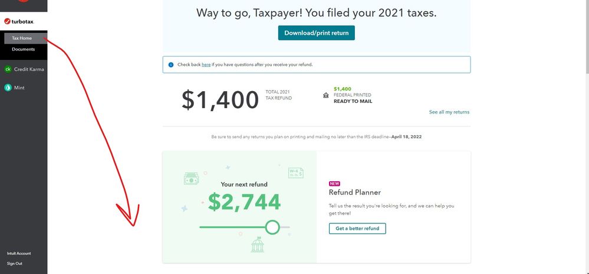589x274 pixels.
Task: Click the Get a better refund button
Action: coord(357,228)
